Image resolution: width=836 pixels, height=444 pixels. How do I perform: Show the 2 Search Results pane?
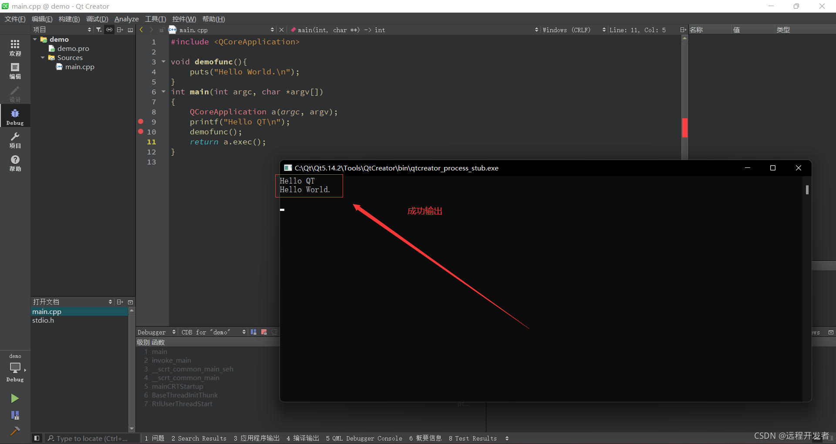coord(199,438)
